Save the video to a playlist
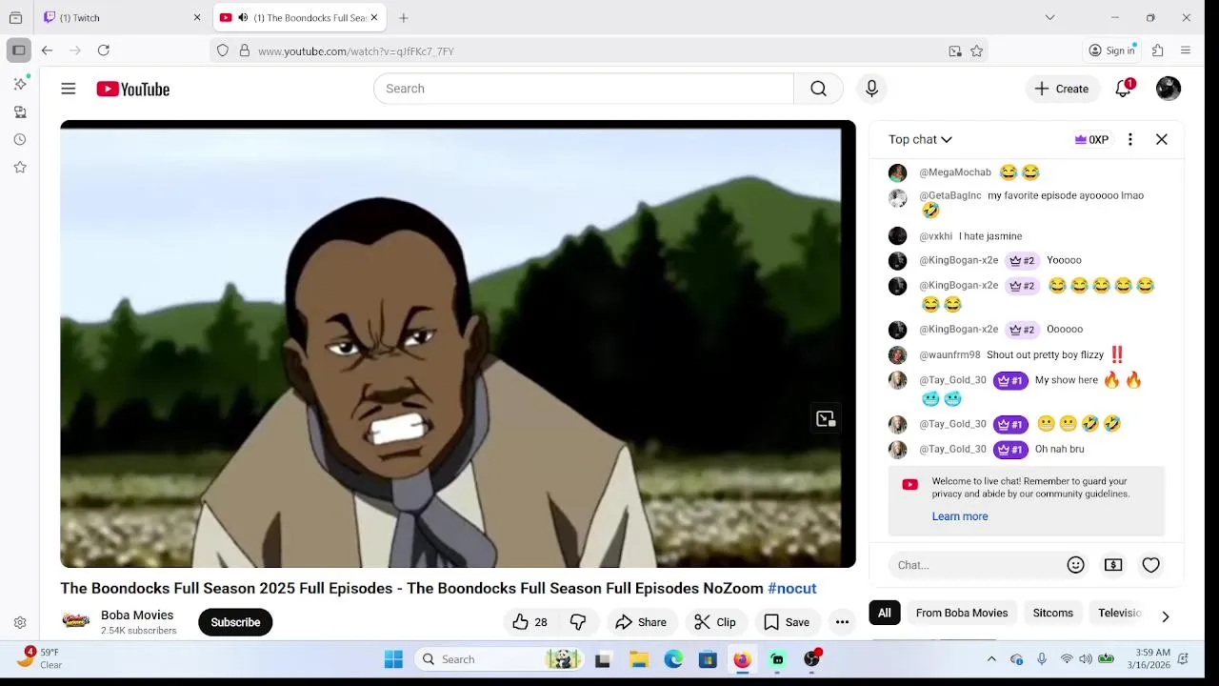Viewport: 1219px width, 686px height. (787, 622)
